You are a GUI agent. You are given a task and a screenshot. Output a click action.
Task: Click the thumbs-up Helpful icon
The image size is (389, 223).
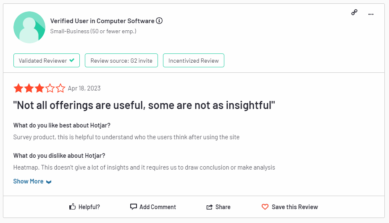tap(73, 207)
